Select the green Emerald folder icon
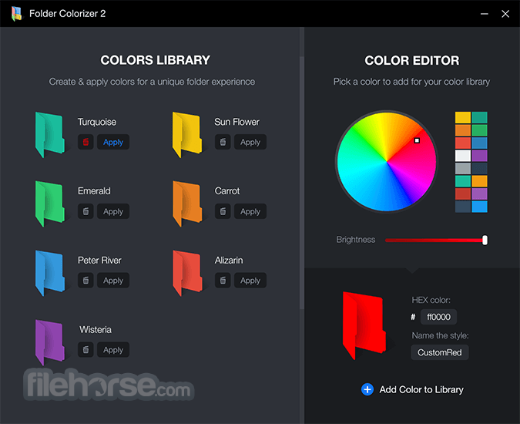Image resolution: width=520 pixels, height=424 pixels. 50,204
